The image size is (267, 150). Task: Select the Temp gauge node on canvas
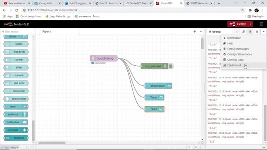[x=154, y=97]
